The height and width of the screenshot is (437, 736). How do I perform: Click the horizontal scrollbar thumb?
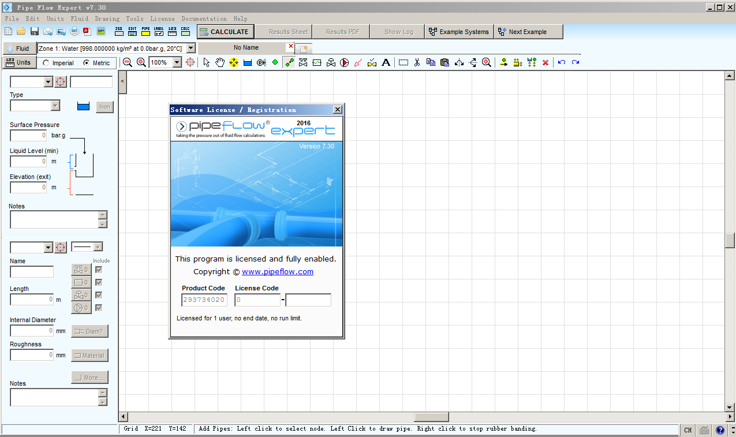point(431,417)
